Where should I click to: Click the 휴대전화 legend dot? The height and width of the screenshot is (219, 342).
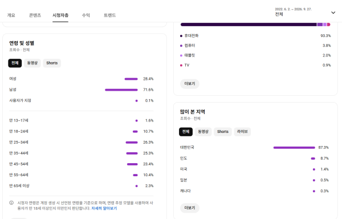click(181, 36)
